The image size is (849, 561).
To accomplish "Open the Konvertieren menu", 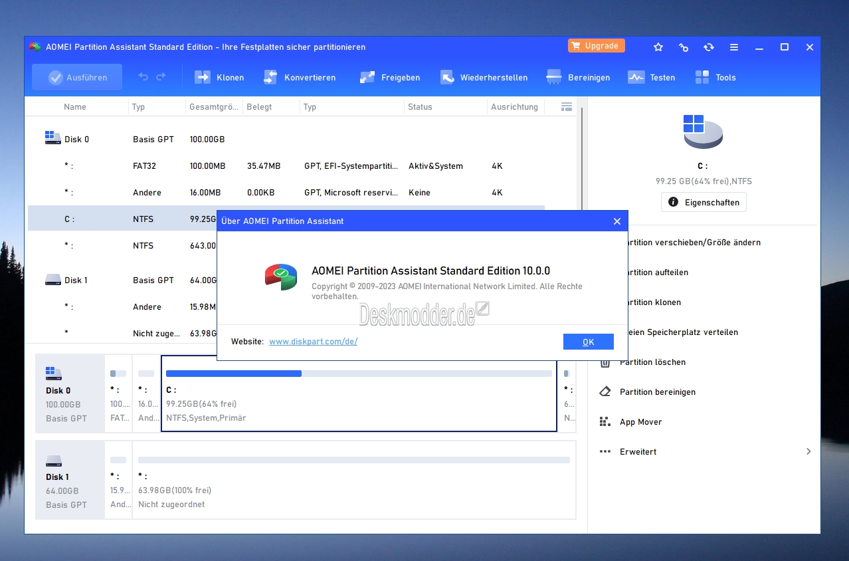I will pyautogui.click(x=300, y=77).
